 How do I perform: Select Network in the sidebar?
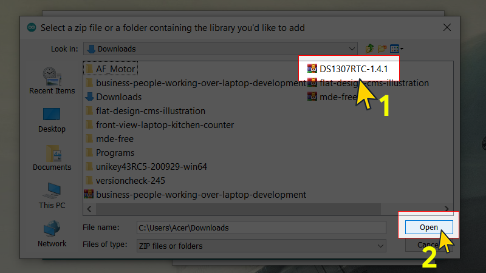(x=52, y=234)
